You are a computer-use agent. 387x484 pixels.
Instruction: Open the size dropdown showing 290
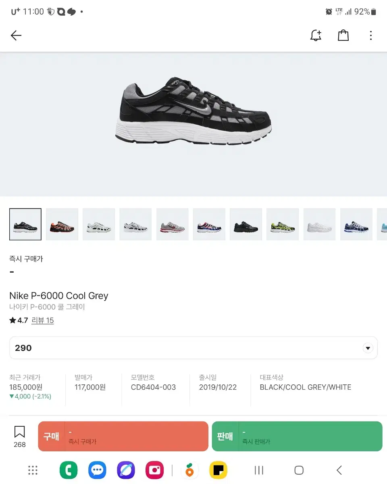coord(193,348)
